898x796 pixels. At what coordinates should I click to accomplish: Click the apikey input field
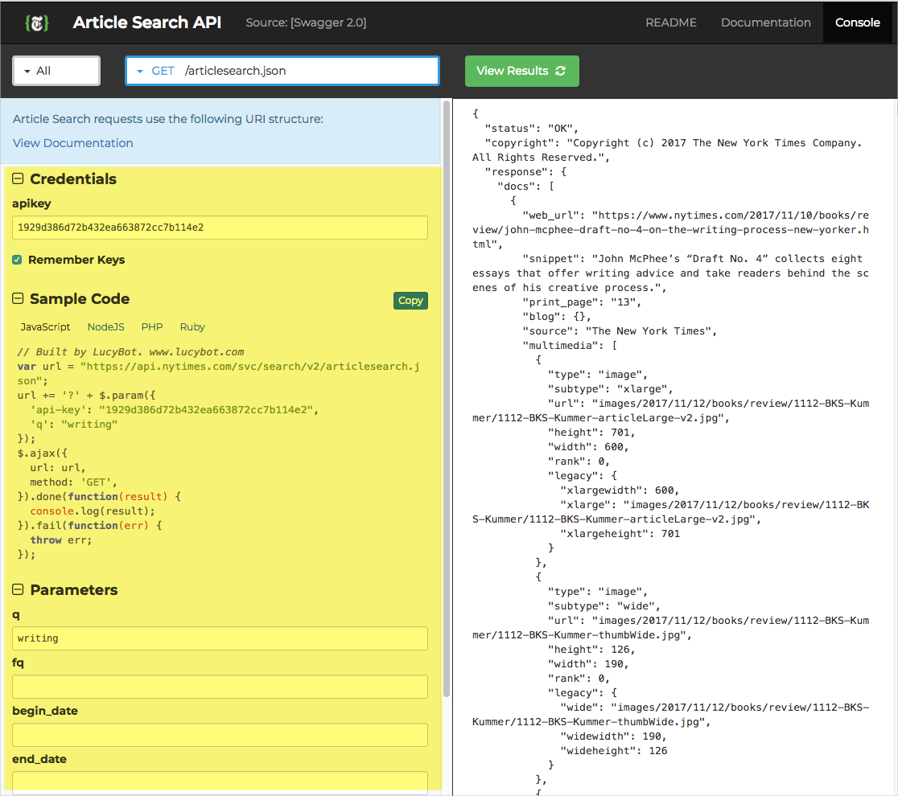tap(220, 228)
